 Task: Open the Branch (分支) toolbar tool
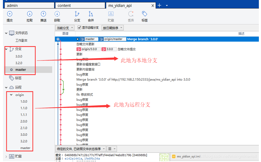tap(77, 16)
